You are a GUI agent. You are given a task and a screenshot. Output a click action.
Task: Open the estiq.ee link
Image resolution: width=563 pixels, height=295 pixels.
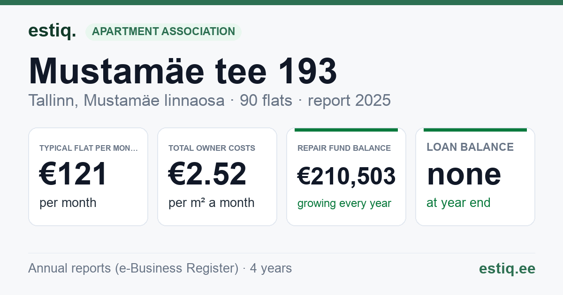coord(507,268)
